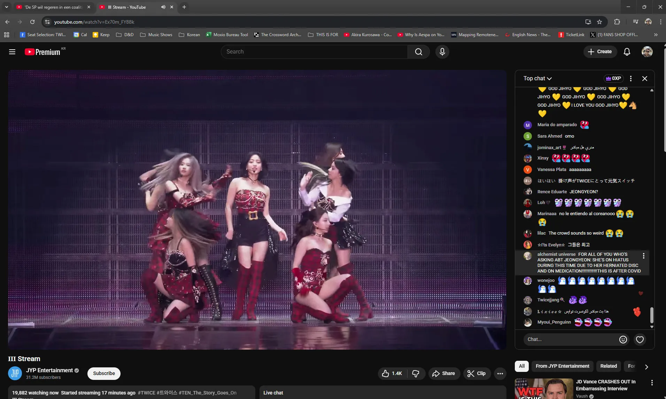Open the JD Vance video thumbnail
The height and width of the screenshot is (399, 666).
coord(544,389)
